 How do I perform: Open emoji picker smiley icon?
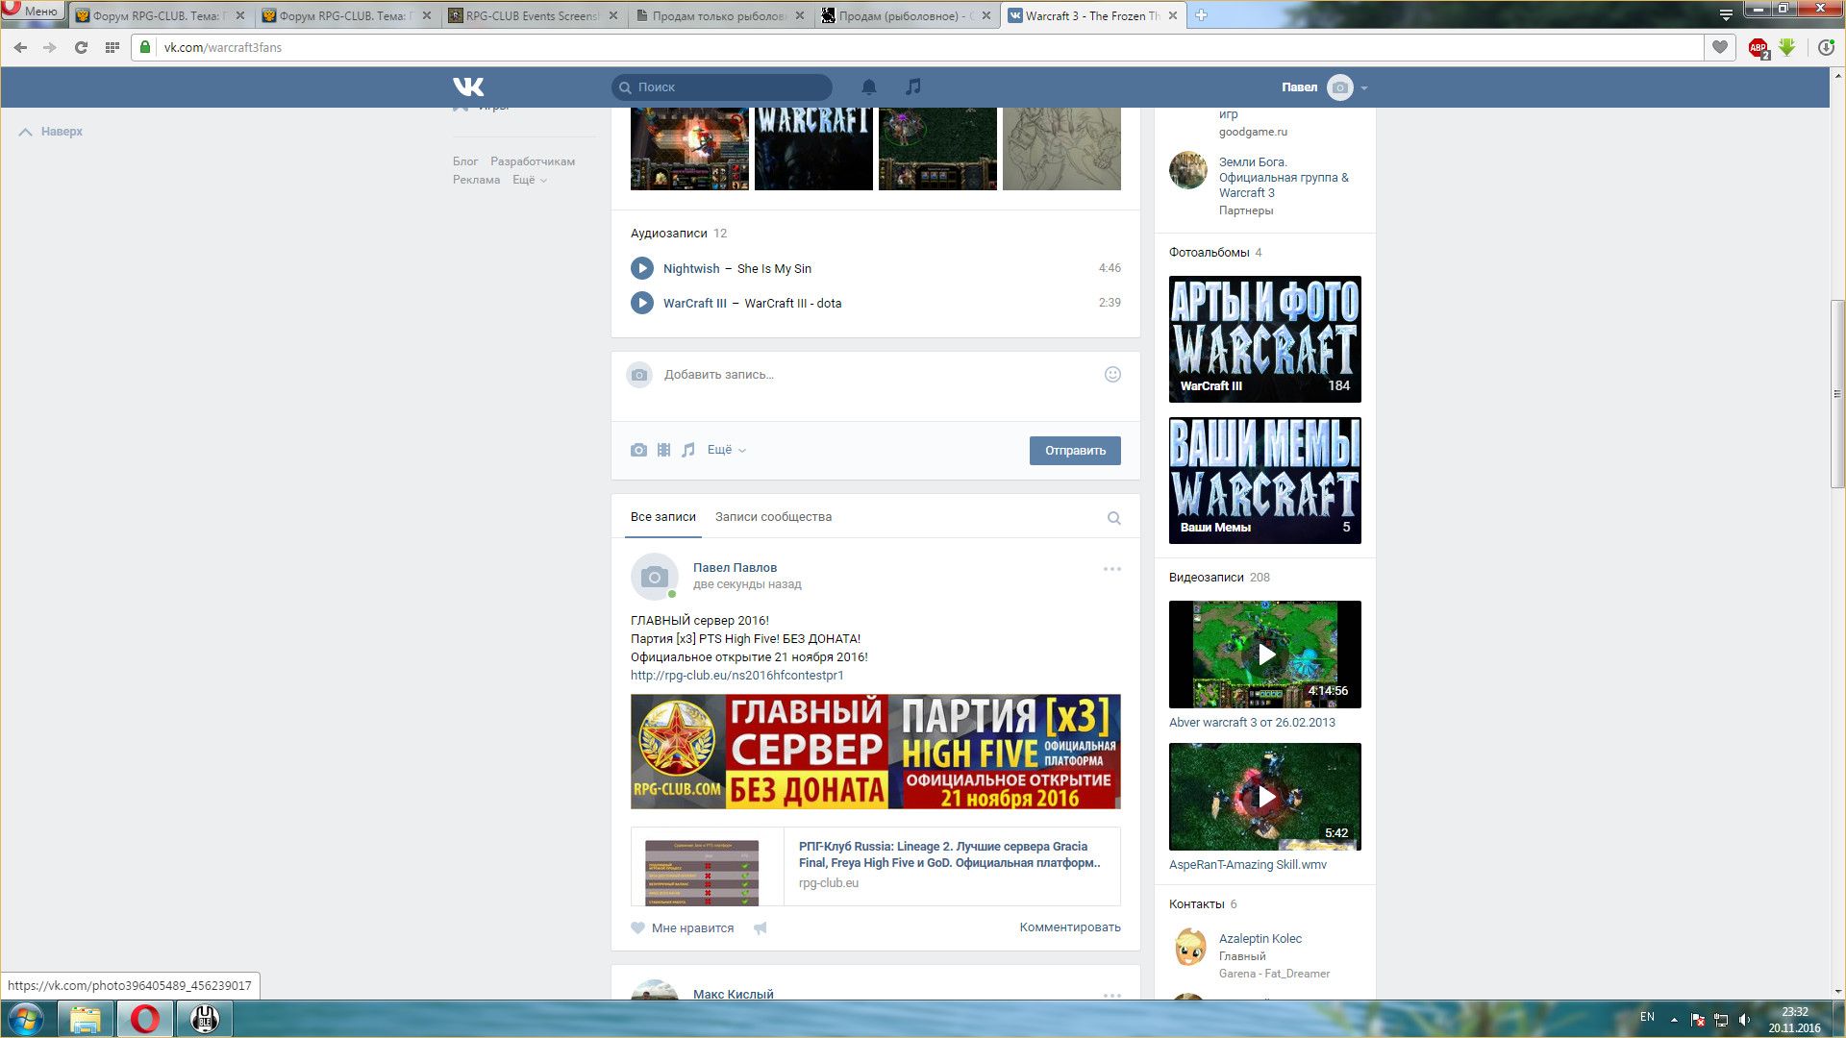click(1112, 375)
